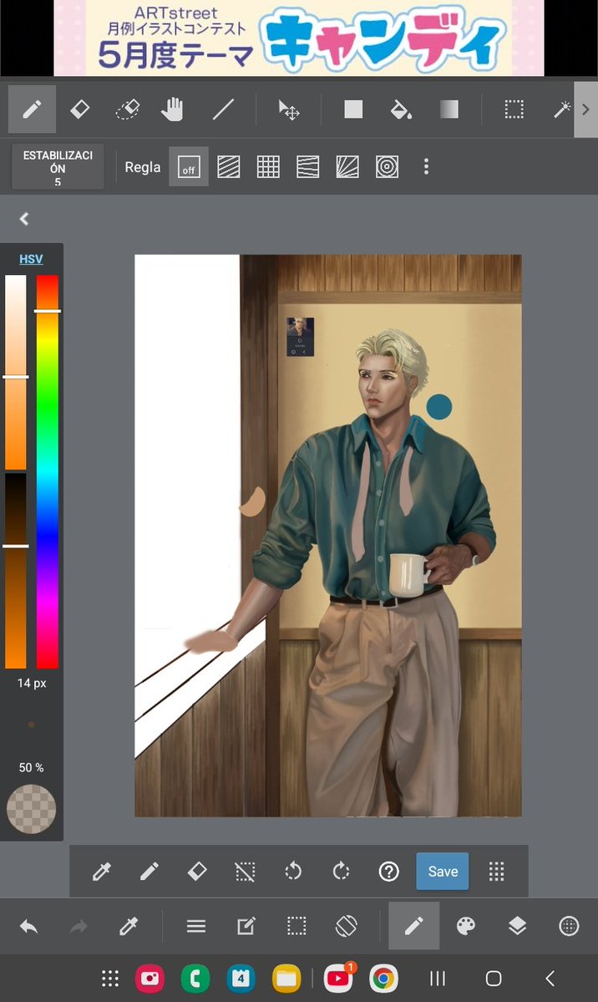Screen dimensions: 598x1002
Task: Pick the rectangular selection marquee tool
Action: coord(514,109)
